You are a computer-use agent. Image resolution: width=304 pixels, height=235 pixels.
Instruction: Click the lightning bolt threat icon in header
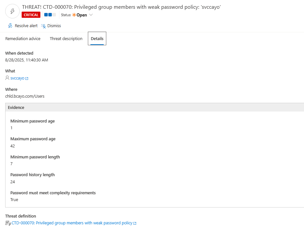tap(13, 11)
